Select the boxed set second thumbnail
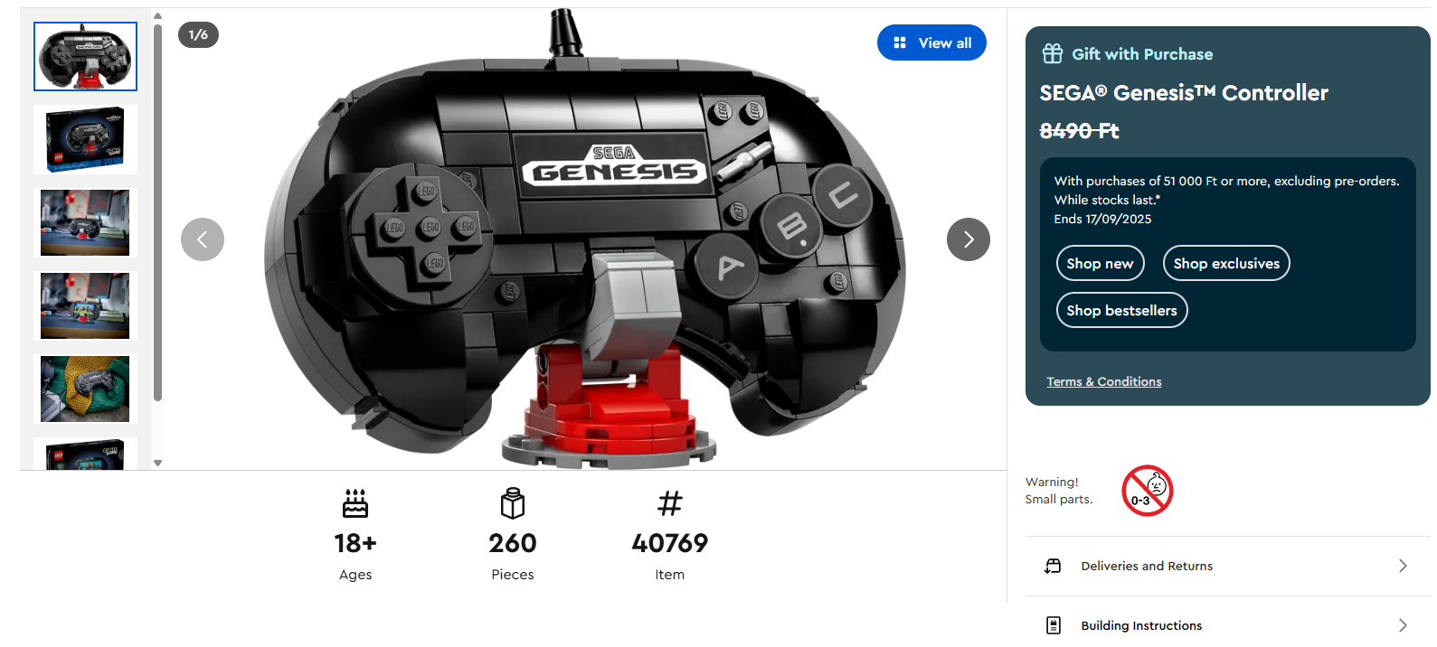1437x647 pixels. [x=85, y=140]
